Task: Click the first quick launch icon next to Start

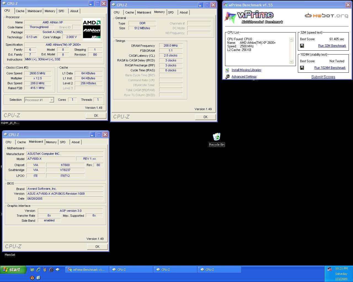Action: click(x=32, y=270)
